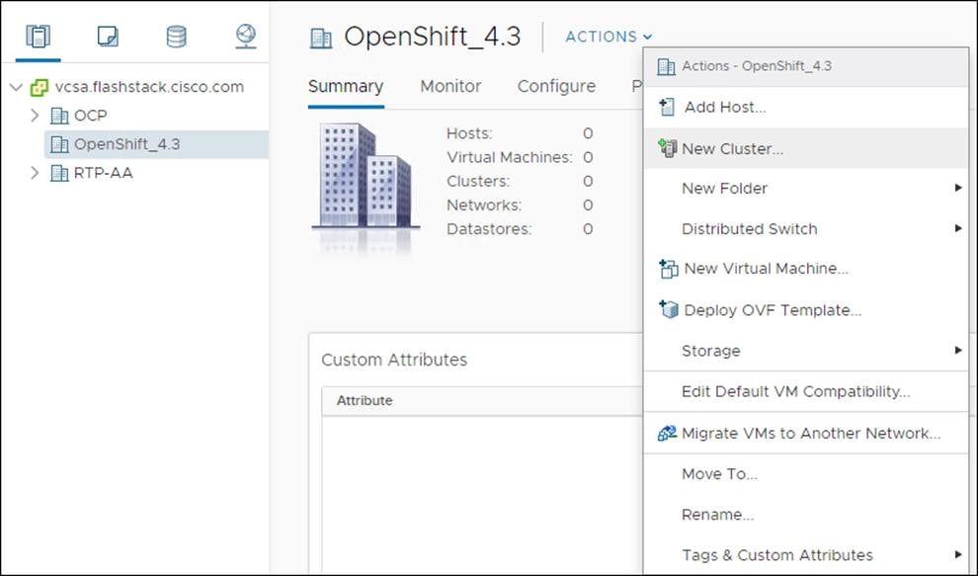Choose Deploy OVF Template... menu entry
The width and height of the screenshot is (978, 576).
point(806,309)
